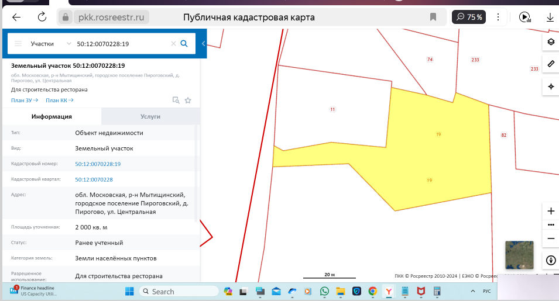
Task: Open the three-dot zoom options between plus and minus
Action: point(550,224)
